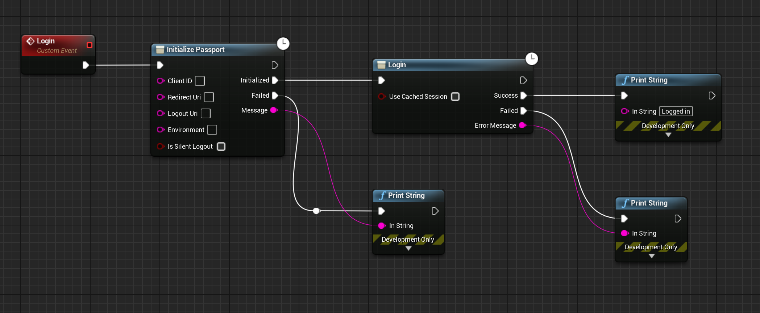This screenshot has height=313, width=760.
Task: Expand the Logged in Print String advanced pins
Action: click(668, 135)
